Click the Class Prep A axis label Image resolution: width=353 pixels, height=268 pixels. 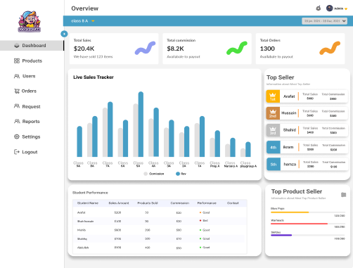214,165
